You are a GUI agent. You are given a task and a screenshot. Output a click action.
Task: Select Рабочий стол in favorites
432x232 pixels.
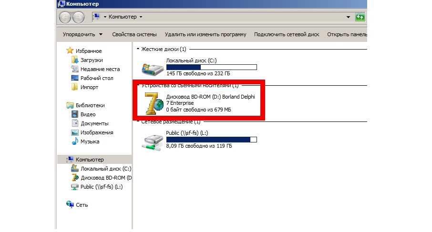pyautogui.click(x=92, y=78)
